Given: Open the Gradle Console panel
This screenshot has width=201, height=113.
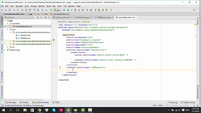Looking at the screenshot, I should (188, 102).
